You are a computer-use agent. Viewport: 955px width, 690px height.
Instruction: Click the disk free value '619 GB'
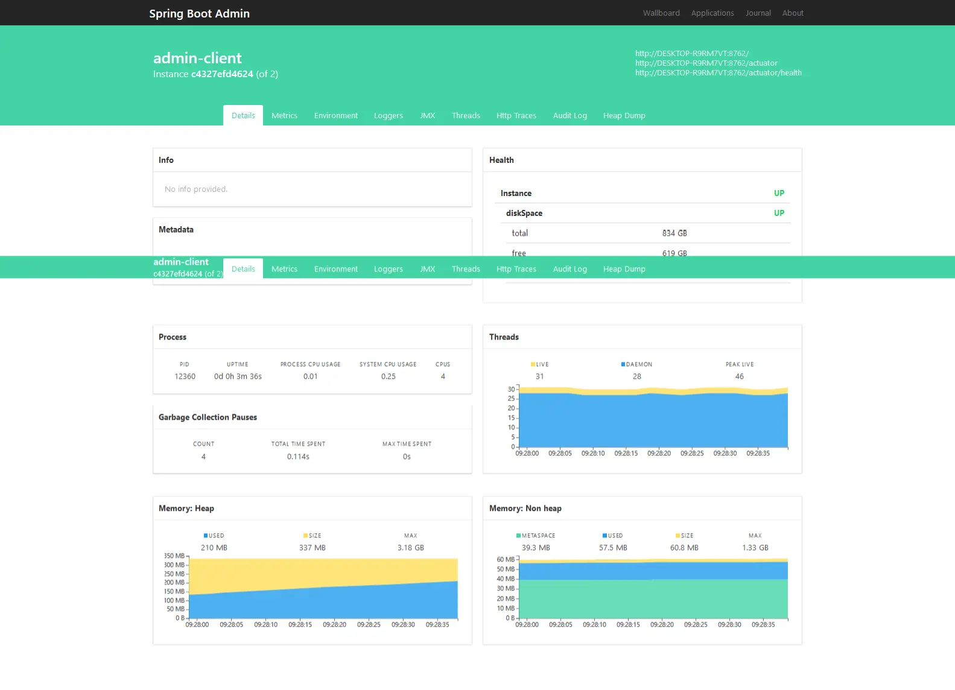click(x=674, y=253)
